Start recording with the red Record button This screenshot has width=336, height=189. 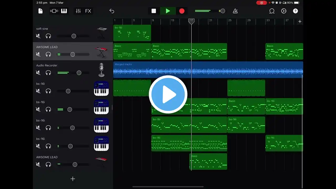coord(182,11)
